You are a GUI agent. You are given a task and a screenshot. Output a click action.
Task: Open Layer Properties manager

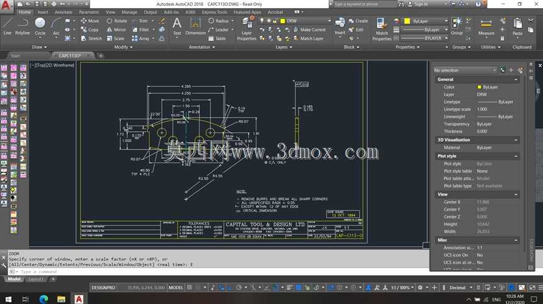(x=246, y=28)
